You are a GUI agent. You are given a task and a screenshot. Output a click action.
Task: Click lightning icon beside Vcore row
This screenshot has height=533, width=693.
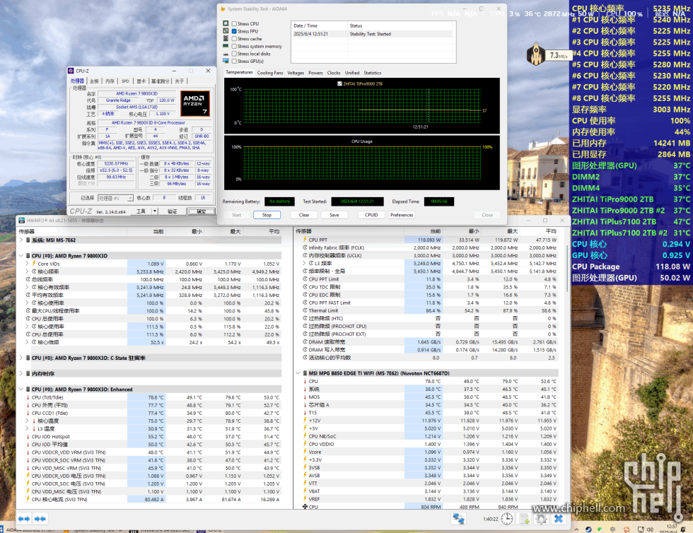click(x=305, y=452)
